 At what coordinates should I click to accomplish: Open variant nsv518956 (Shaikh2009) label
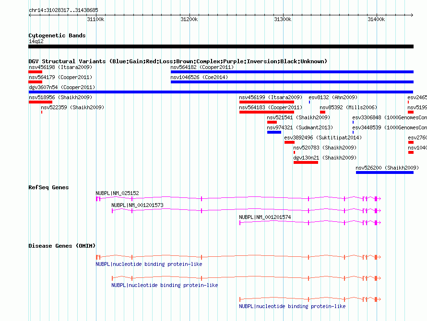point(60,97)
